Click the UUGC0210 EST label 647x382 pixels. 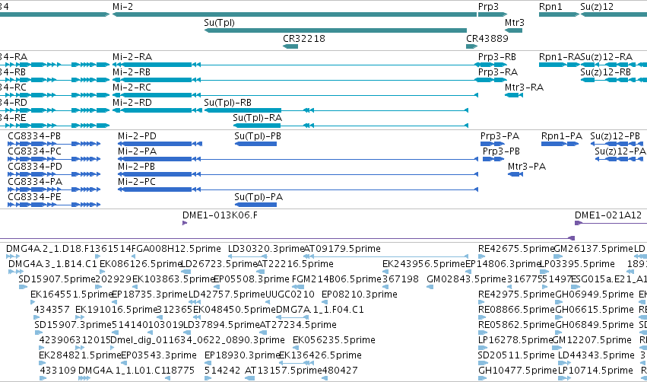point(290,294)
